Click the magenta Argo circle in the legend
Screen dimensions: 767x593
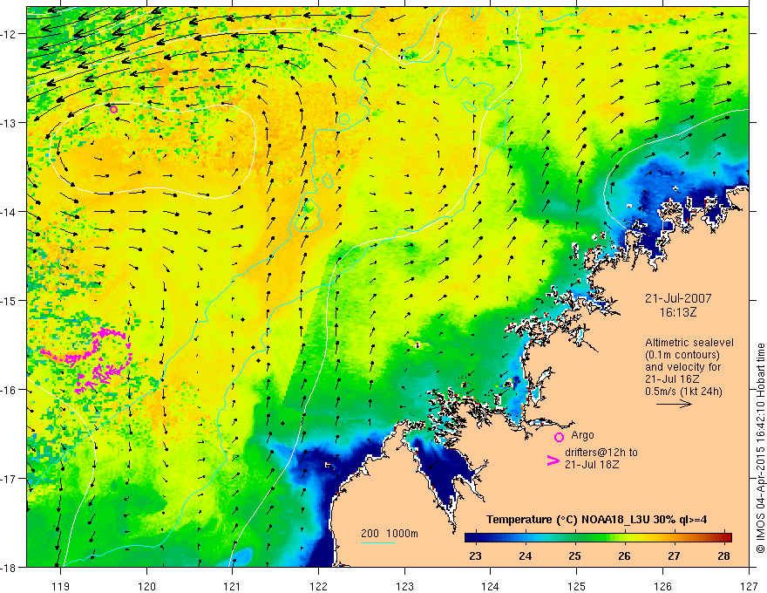[x=559, y=437]
